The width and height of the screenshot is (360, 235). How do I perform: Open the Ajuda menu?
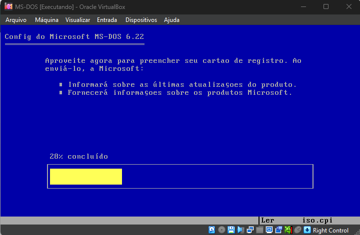click(x=171, y=20)
